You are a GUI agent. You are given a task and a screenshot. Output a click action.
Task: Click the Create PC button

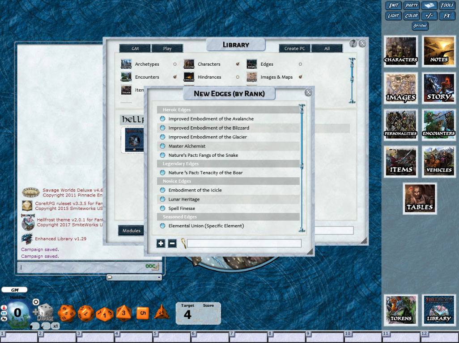point(294,48)
